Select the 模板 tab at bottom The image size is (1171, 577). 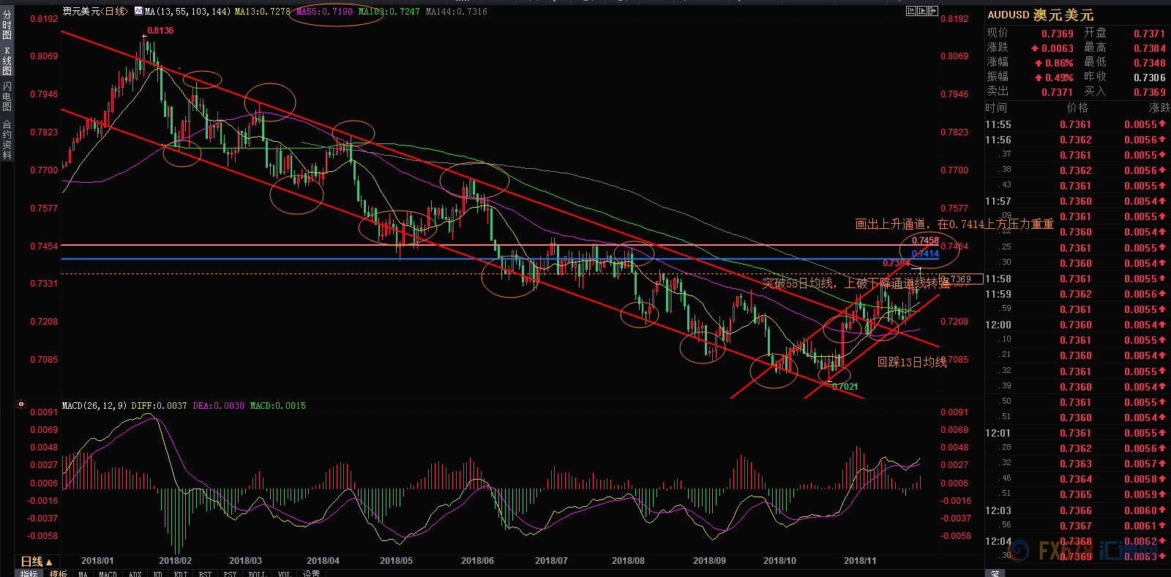pyautogui.click(x=58, y=573)
